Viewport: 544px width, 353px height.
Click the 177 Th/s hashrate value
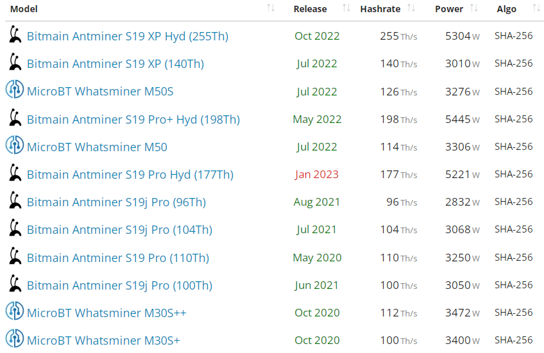tap(398, 174)
